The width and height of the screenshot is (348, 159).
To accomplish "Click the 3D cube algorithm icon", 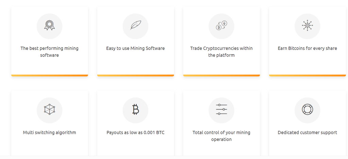I will (50, 109).
